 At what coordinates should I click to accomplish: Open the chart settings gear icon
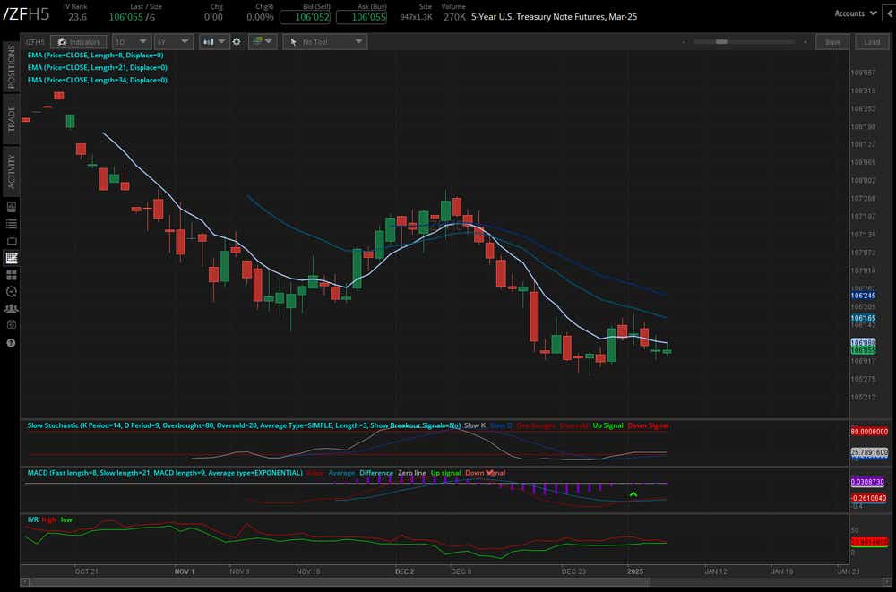click(237, 41)
